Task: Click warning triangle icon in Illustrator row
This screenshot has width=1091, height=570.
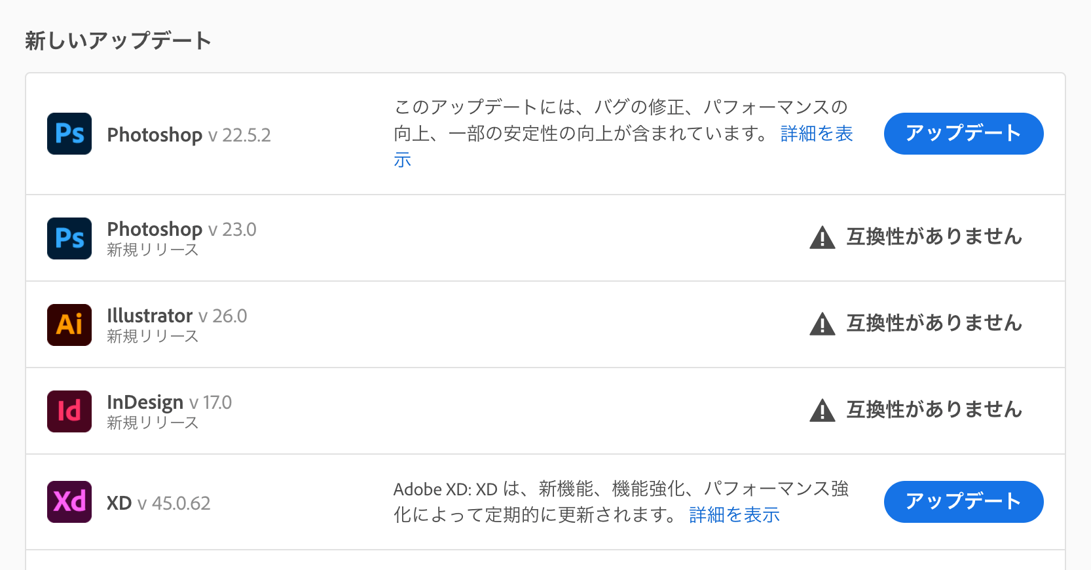Action: tap(822, 324)
